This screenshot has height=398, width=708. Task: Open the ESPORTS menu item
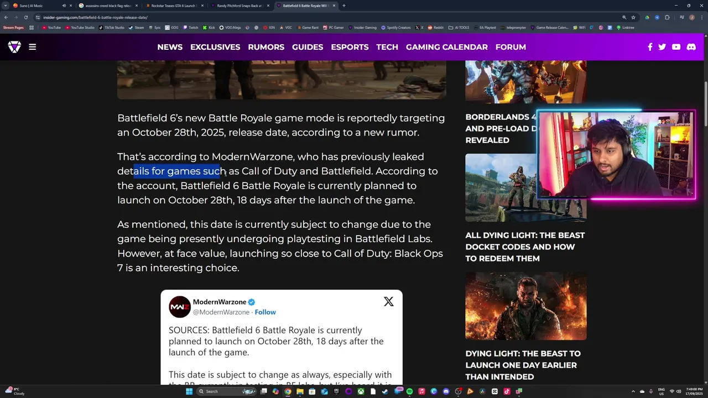coord(350,47)
